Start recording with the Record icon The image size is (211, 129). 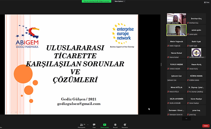tap(115, 125)
